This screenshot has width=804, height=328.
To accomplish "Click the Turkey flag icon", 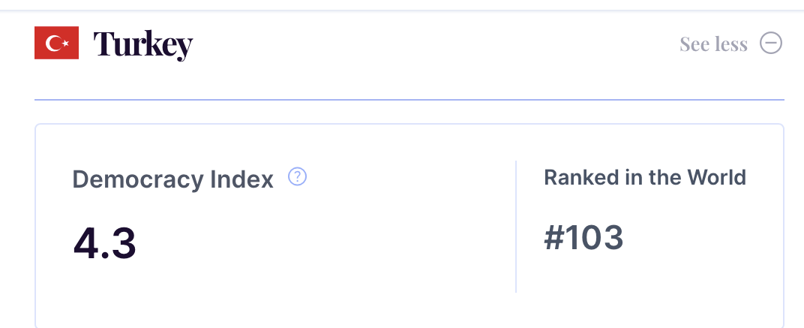I will click(x=56, y=43).
